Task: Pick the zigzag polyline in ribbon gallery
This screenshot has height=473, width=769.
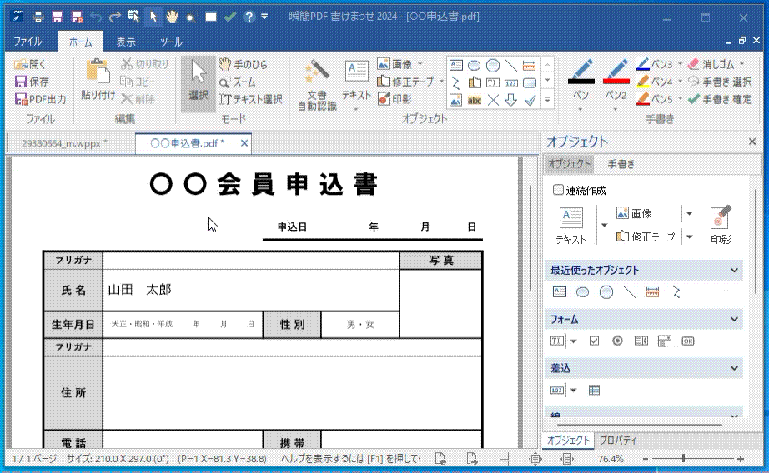Action: (x=456, y=82)
